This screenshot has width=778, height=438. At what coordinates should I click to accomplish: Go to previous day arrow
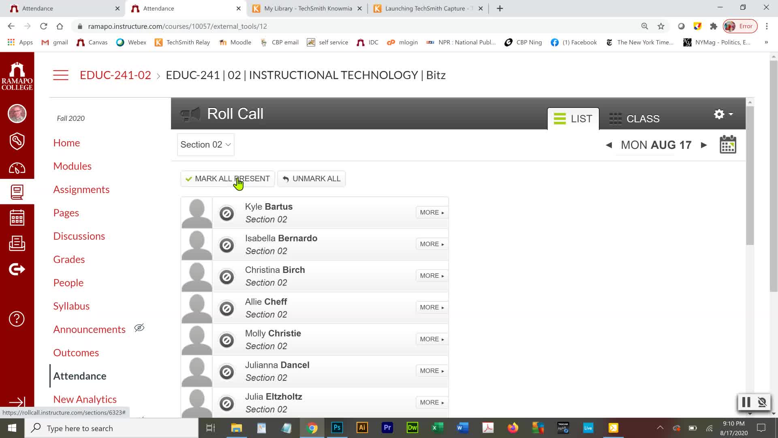pos(609,145)
